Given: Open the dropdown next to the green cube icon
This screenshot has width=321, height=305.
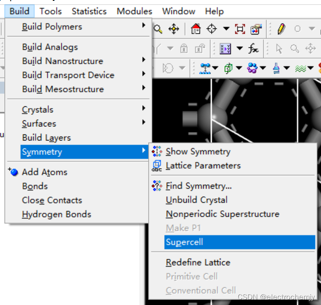Looking at the screenshot, I should coord(239,68).
